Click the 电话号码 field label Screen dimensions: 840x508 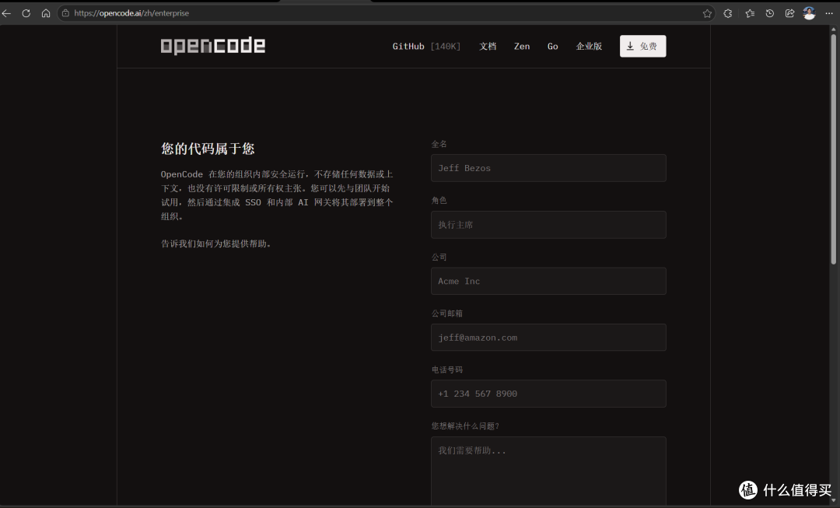pyautogui.click(x=446, y=370)
